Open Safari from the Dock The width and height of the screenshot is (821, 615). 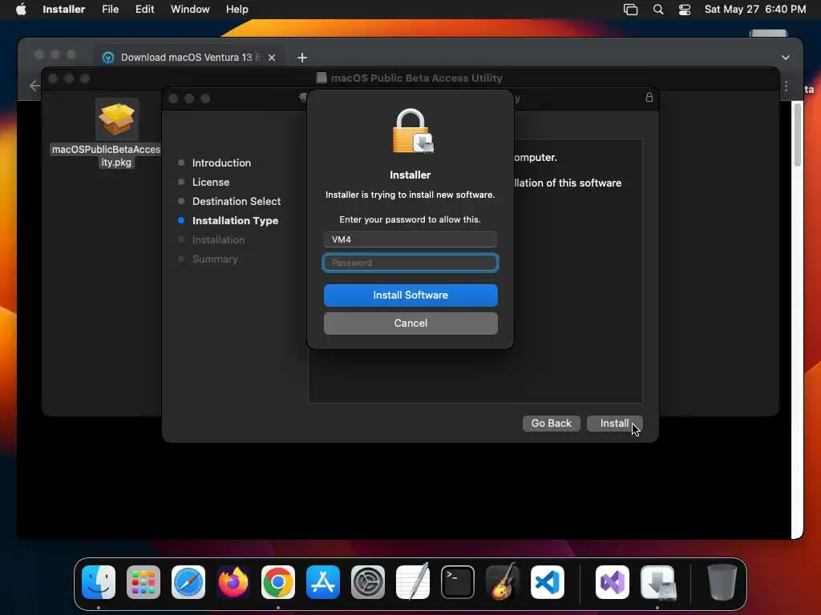pos(188,582)
